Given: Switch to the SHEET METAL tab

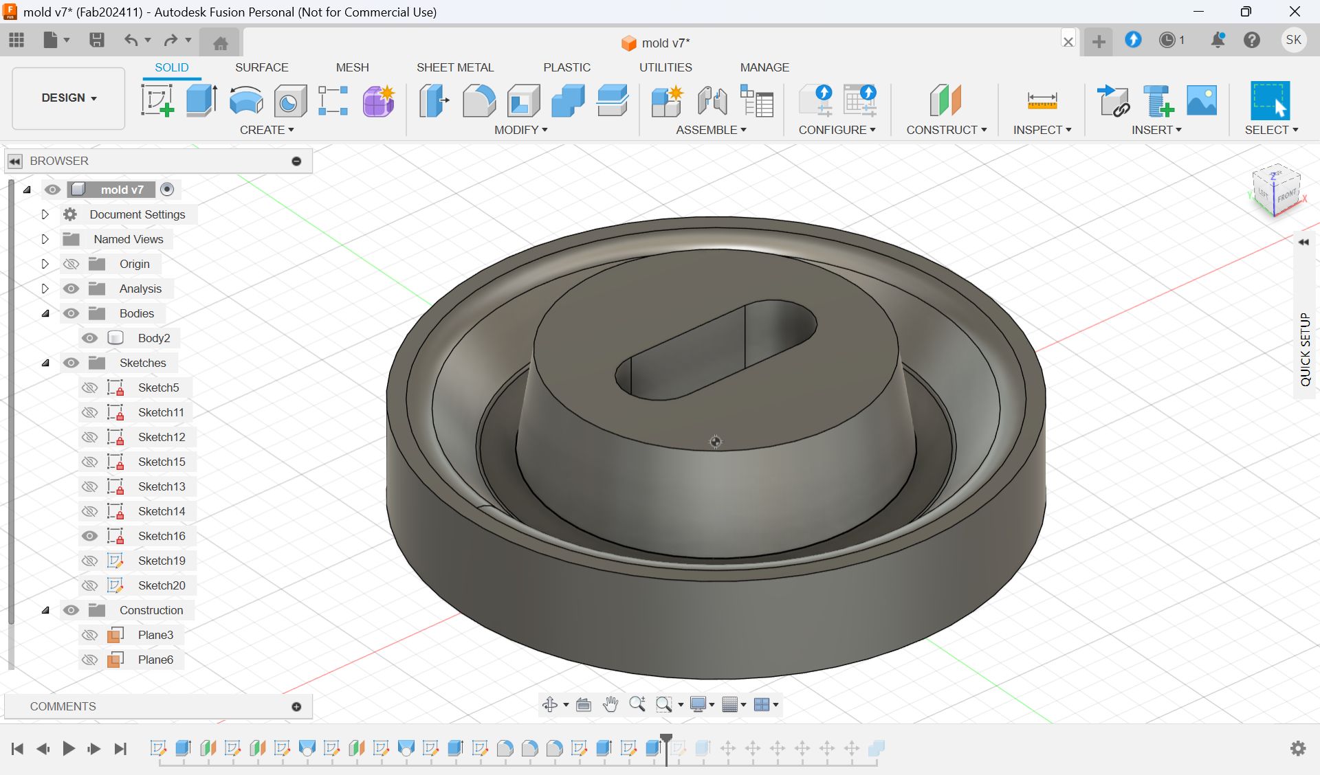Looking at the screenshot, I should [455, 67].
